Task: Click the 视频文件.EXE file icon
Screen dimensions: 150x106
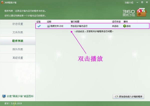Action: 48,26
